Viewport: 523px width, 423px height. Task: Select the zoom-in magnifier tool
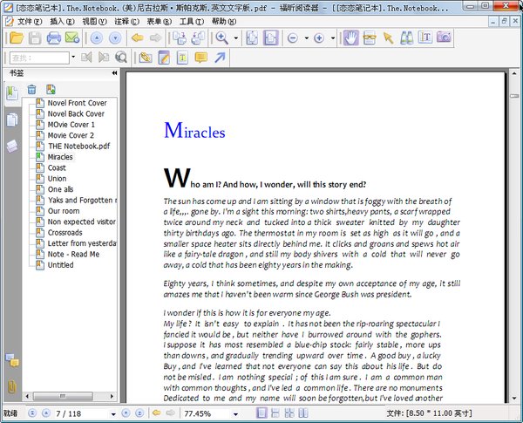pos(221,38)
